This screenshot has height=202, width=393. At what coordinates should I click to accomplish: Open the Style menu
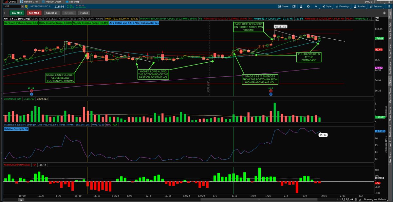click(327, 6)
